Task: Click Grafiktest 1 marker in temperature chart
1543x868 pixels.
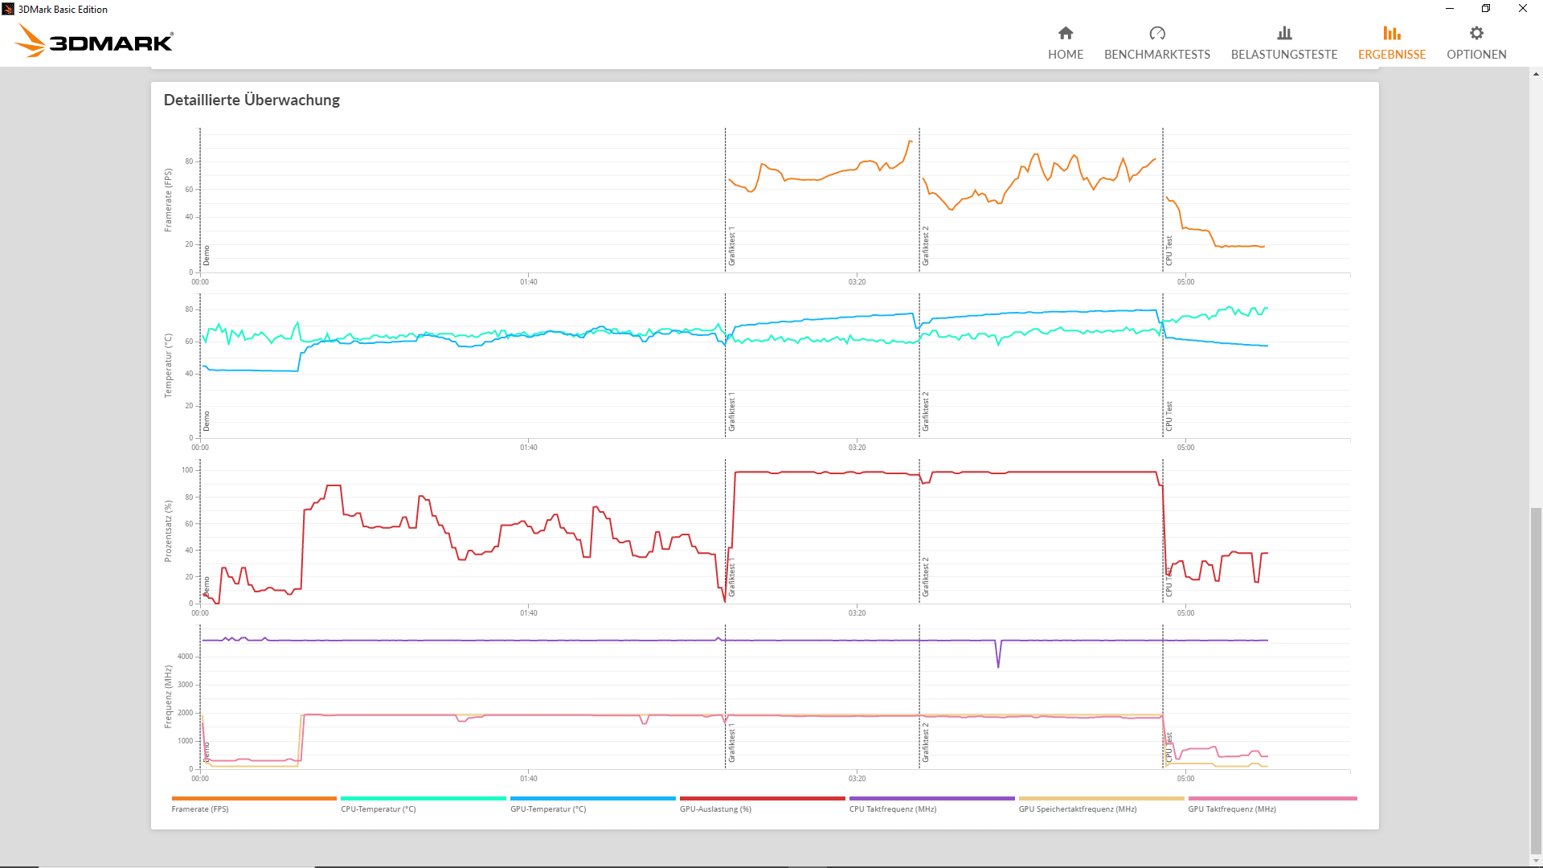Action: pyautogui.click(x=732, y=411)
